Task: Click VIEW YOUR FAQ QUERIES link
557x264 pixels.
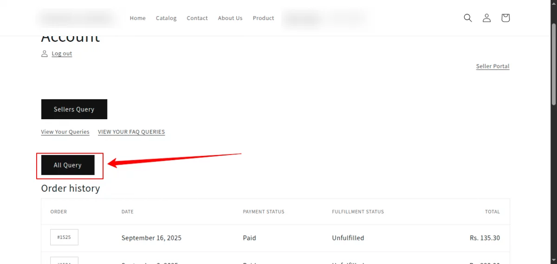Action: tap(131, 132)
